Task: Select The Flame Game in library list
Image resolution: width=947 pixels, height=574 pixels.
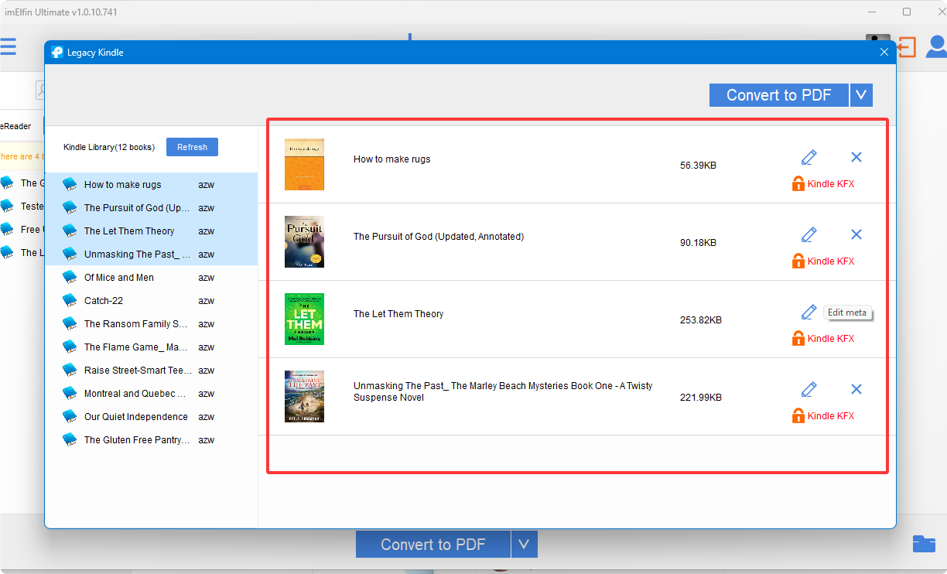Action: click(x=152, y=347)
